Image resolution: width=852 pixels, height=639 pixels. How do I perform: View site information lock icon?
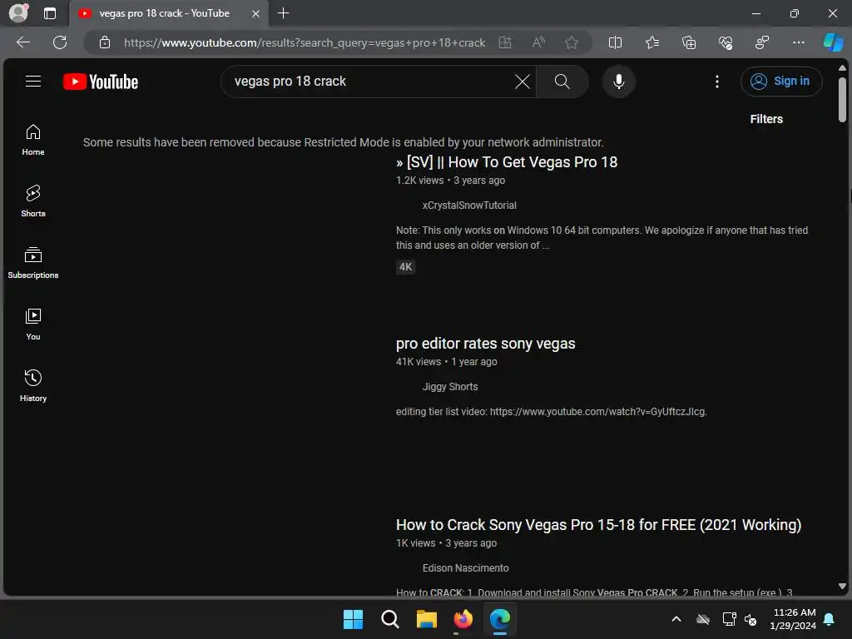coord(105,42)
